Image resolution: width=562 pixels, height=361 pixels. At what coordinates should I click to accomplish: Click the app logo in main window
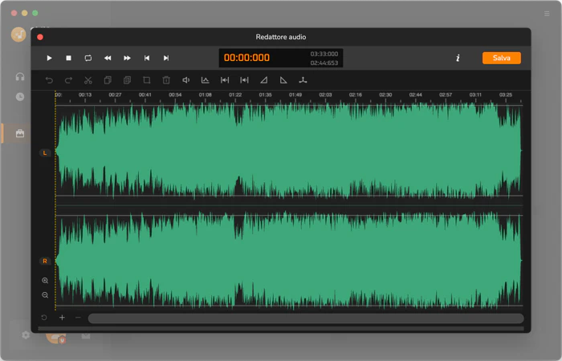[x=18, y=34]
